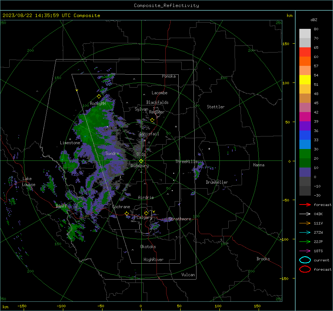Screen dimensions: 333x311
Task: Click the Composite_Reflectivity title text
Action: click(x=166, y=6)
